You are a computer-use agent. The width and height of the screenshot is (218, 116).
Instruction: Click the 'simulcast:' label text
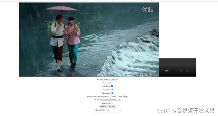click(106, 83)
